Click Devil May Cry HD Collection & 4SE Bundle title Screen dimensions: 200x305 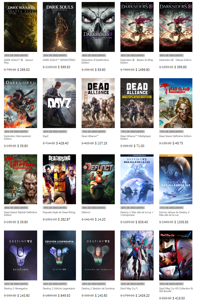[x=176, y=290]
